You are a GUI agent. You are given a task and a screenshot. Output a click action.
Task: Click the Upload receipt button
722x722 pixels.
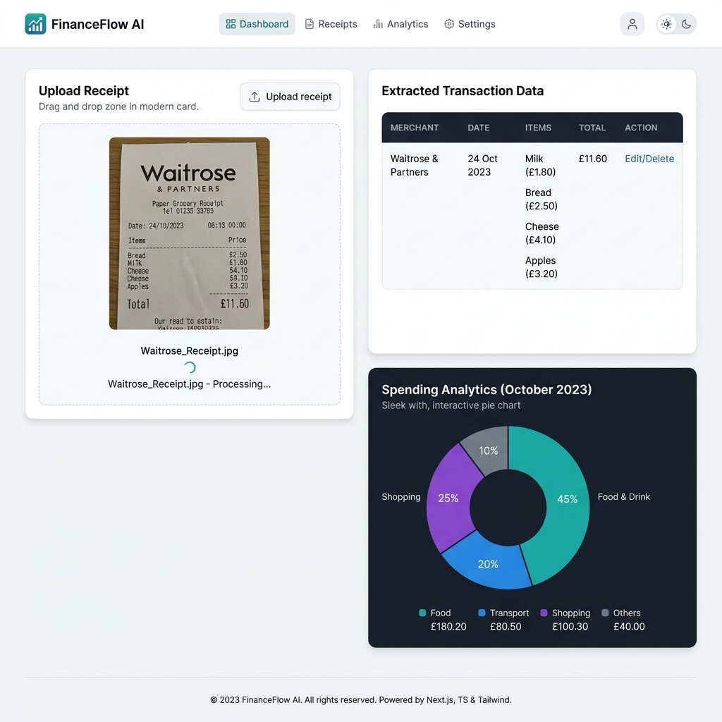290,97
